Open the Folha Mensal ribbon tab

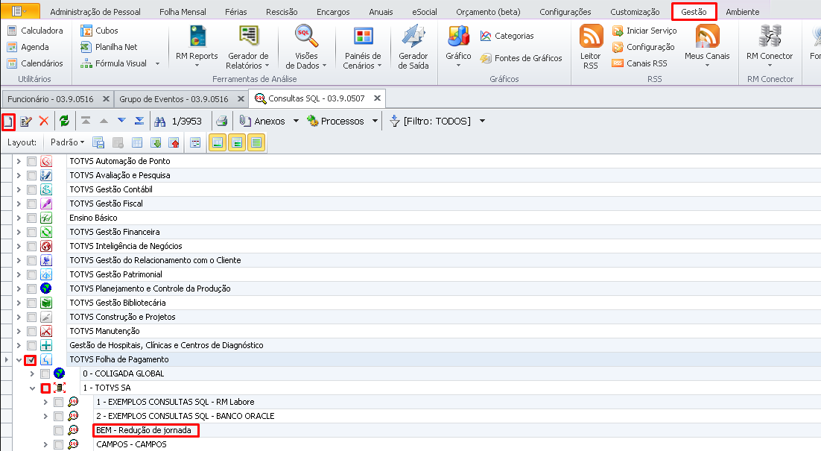coord(183,11)
